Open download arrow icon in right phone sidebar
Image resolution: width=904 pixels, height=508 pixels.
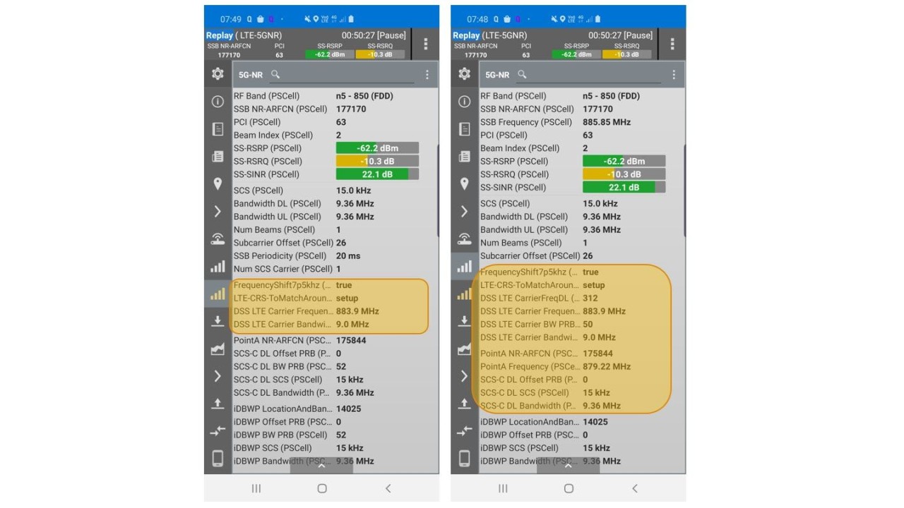point(464,321)
